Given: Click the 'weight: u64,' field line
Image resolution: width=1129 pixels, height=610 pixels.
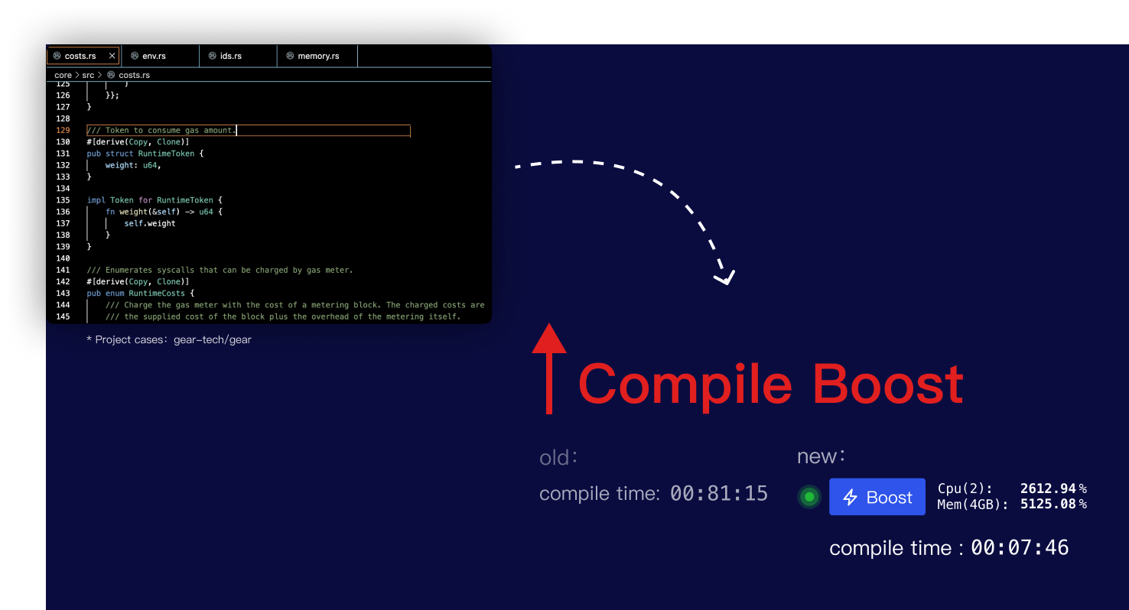Looking at the screenshot, I should pyautogui.click(x=133, y=165).
